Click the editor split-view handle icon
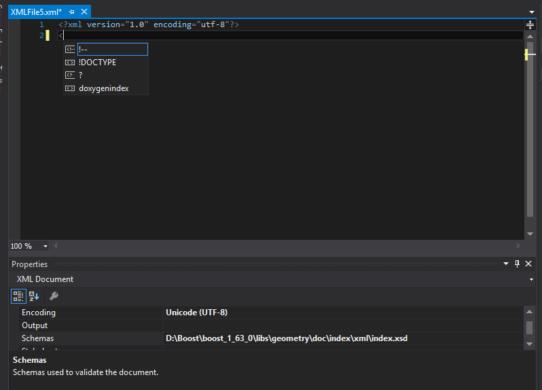This screenshot has width=542, height=390. [x=530, y=24]
